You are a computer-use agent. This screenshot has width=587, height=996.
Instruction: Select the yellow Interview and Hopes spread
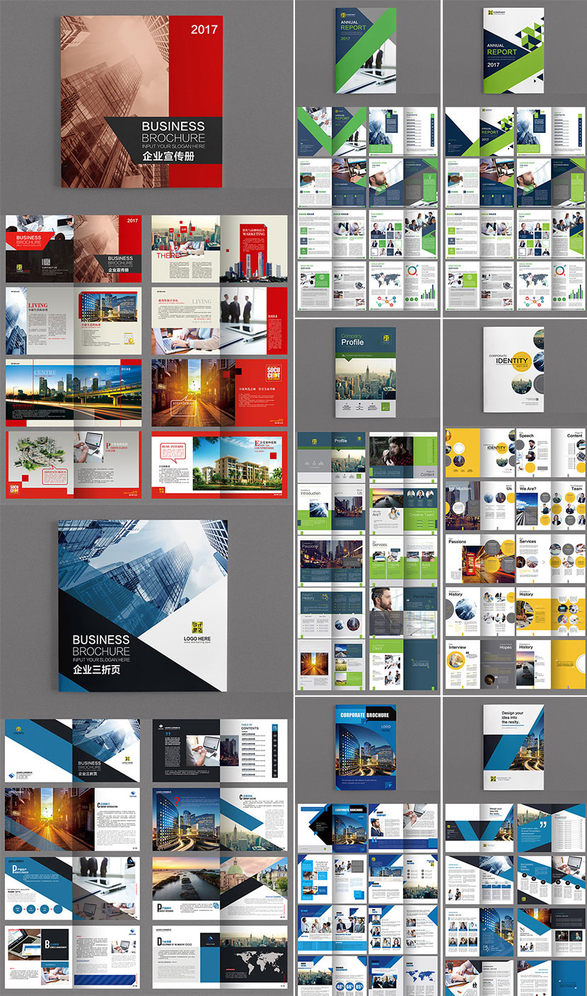pos(480,663)
